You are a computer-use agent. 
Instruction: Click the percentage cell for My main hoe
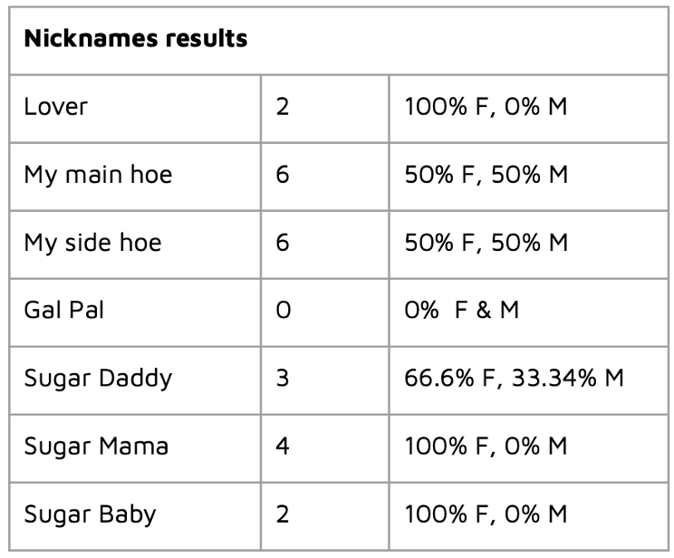point(486,175)
